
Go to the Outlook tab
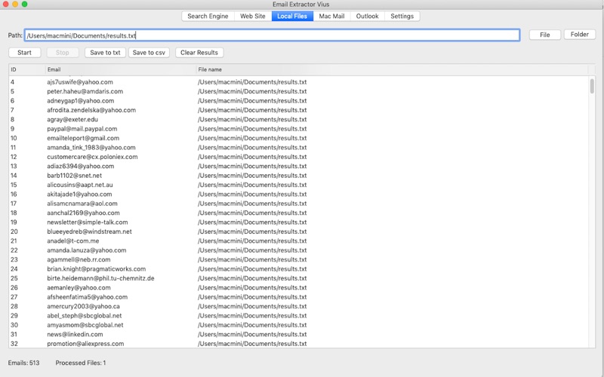pos(367,16)
